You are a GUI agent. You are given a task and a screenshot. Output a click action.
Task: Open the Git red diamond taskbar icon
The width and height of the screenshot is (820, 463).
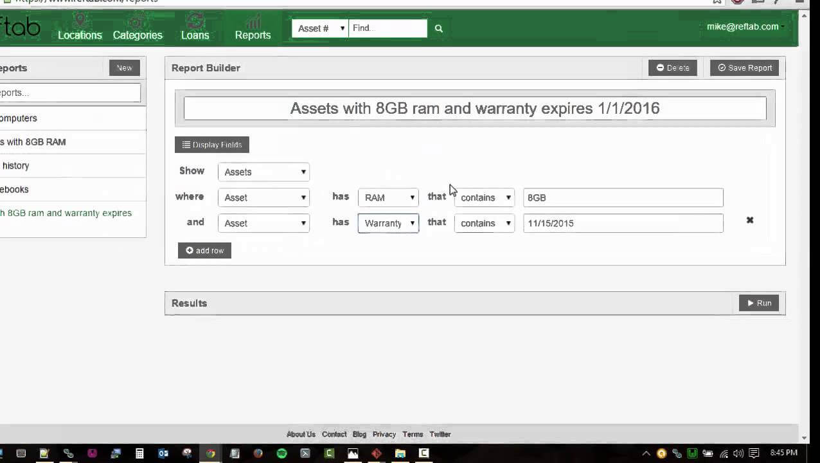pos(377,453)
